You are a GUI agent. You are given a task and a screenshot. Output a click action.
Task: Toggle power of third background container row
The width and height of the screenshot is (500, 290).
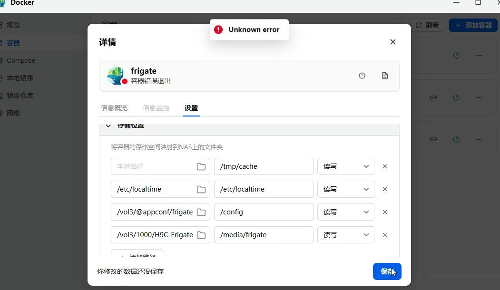(x=456, y=139)
